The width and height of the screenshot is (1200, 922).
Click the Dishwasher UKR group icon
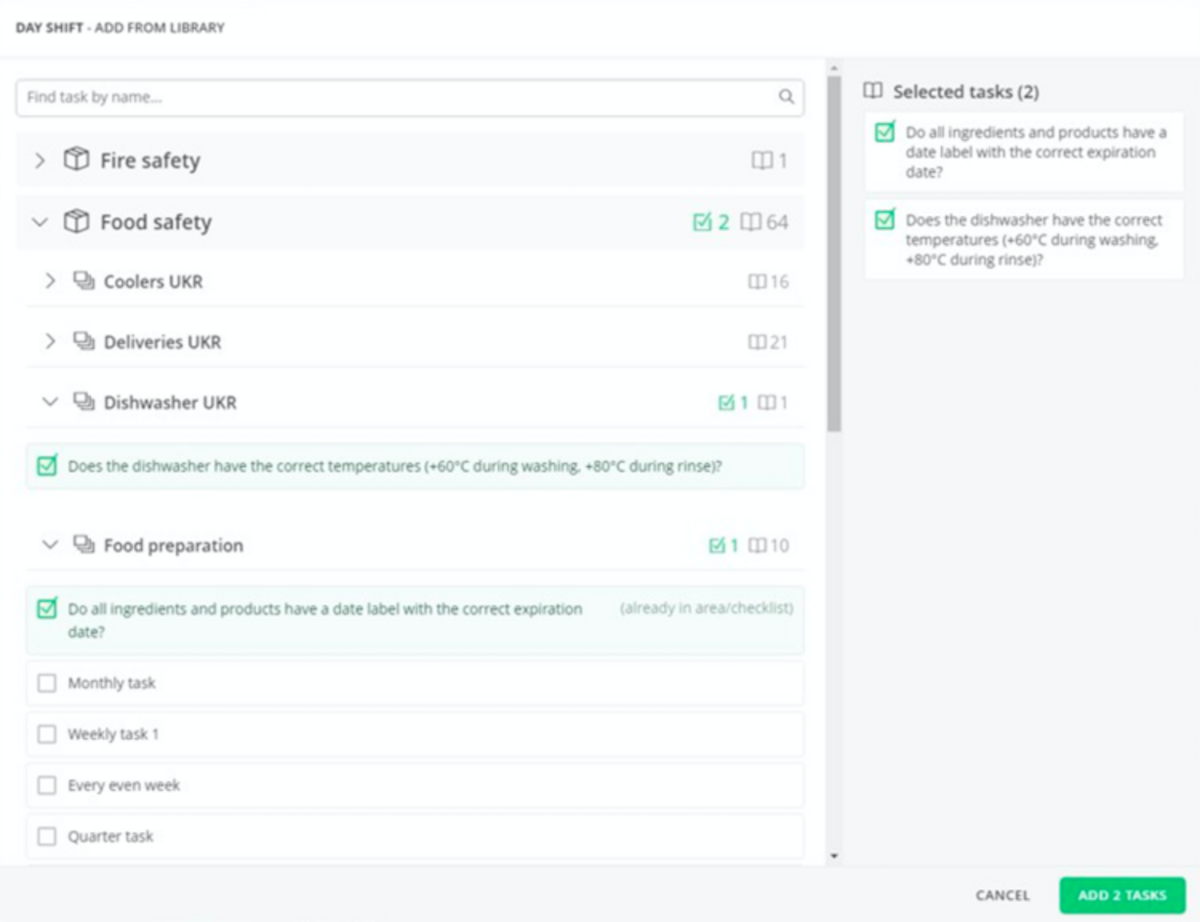84,401
